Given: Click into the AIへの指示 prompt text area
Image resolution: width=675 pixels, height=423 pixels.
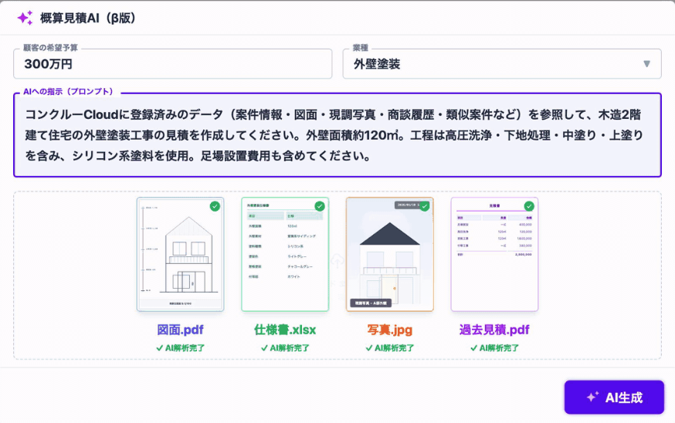Looking at the screenshot, I should 337,136.
